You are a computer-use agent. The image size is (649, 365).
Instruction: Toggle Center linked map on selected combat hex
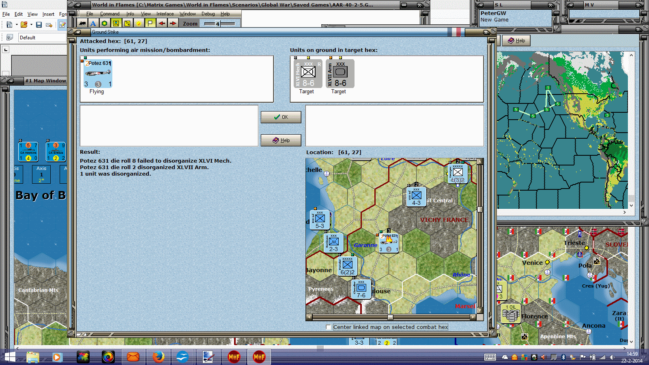[328, 327]
